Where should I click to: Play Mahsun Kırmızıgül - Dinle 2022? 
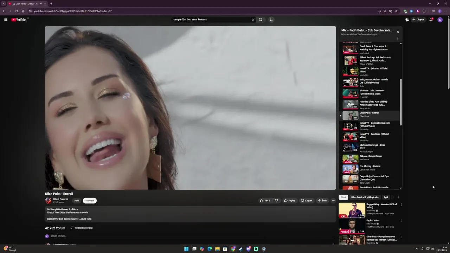pyautogui.click(x=370, y=148)
